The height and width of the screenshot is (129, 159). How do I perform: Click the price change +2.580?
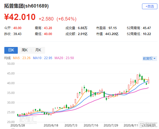point(46,19)
